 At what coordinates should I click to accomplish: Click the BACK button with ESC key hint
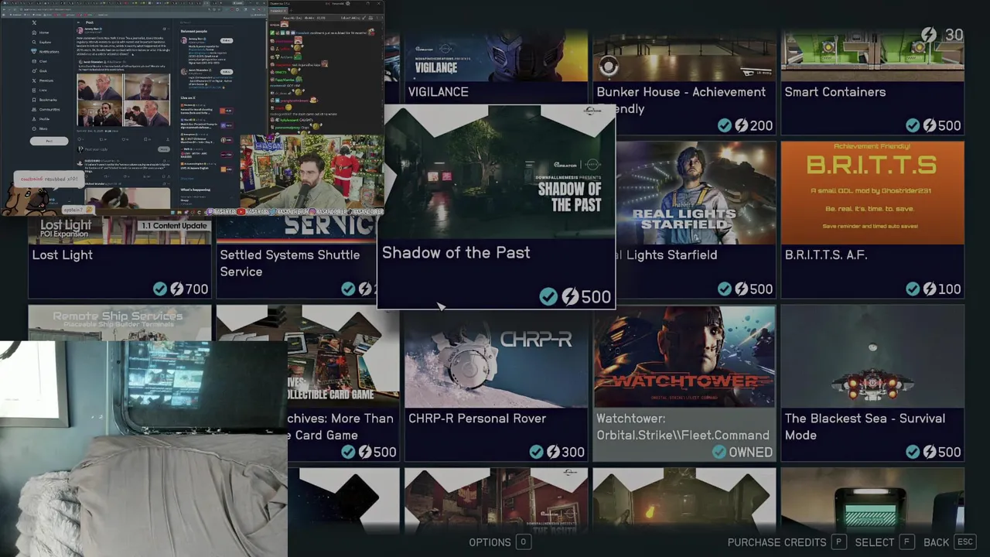coord(949,542)
